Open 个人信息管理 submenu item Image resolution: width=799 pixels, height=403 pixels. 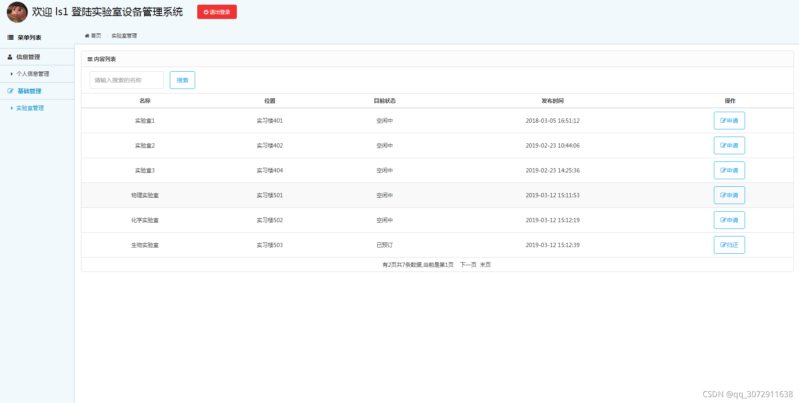coord(33,74)
